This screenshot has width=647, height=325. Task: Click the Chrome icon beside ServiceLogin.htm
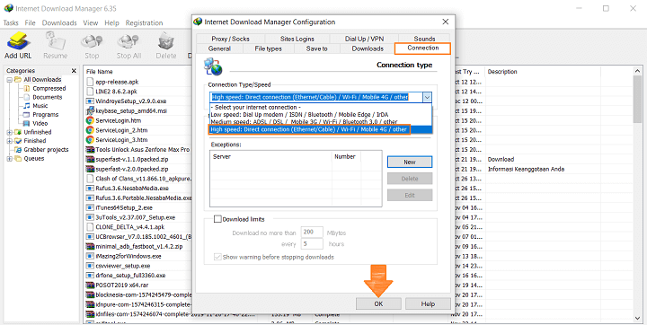pyautogui.click(x=90, y=120)
